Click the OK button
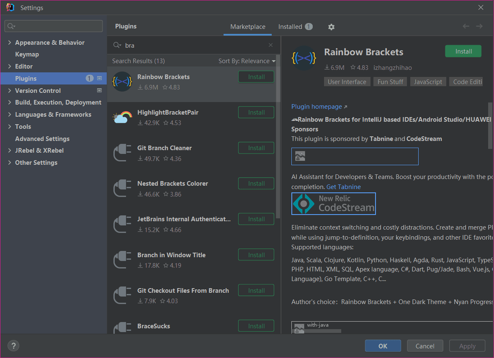The width and height of the screenshot is (494, 358). (383, 346)
